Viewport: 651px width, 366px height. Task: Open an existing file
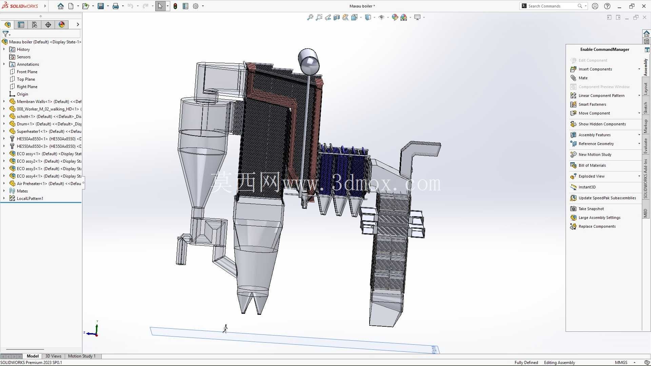point(85,6)
